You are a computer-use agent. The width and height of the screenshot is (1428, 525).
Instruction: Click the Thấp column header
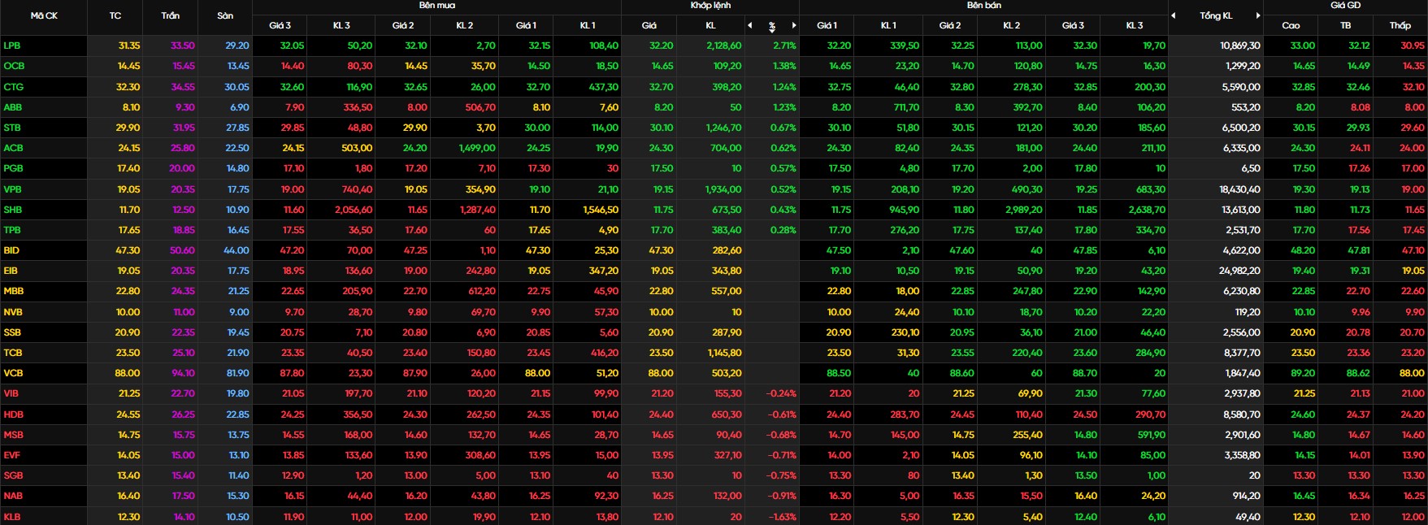(1400, 26)
